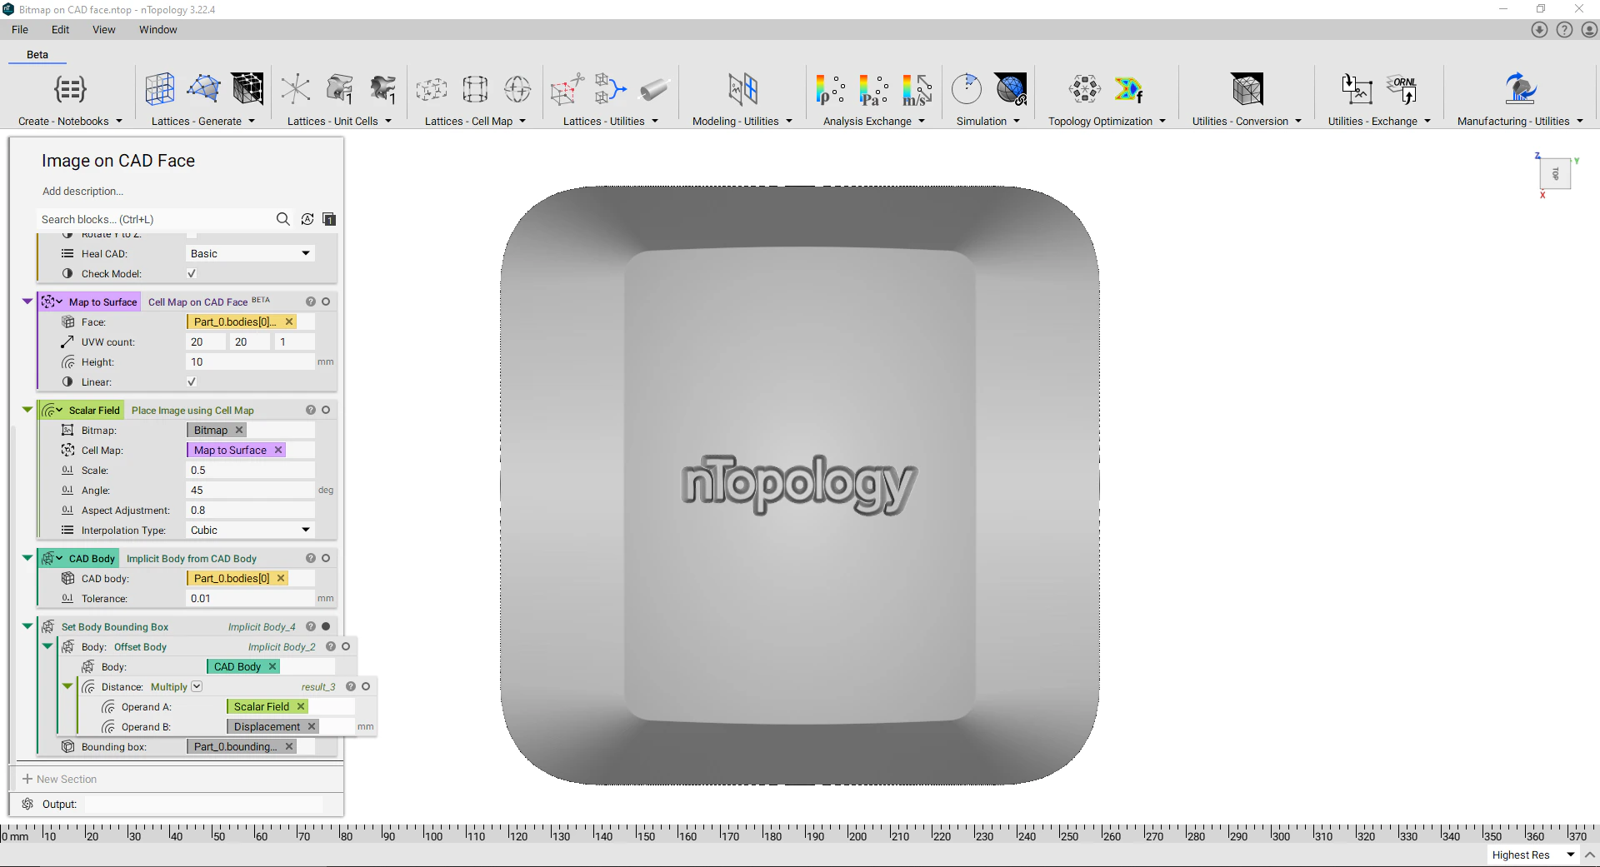Open the Highest Res quality dropdown
The height and width of the screenshot is (867, 1600).
pos(1533,855)
